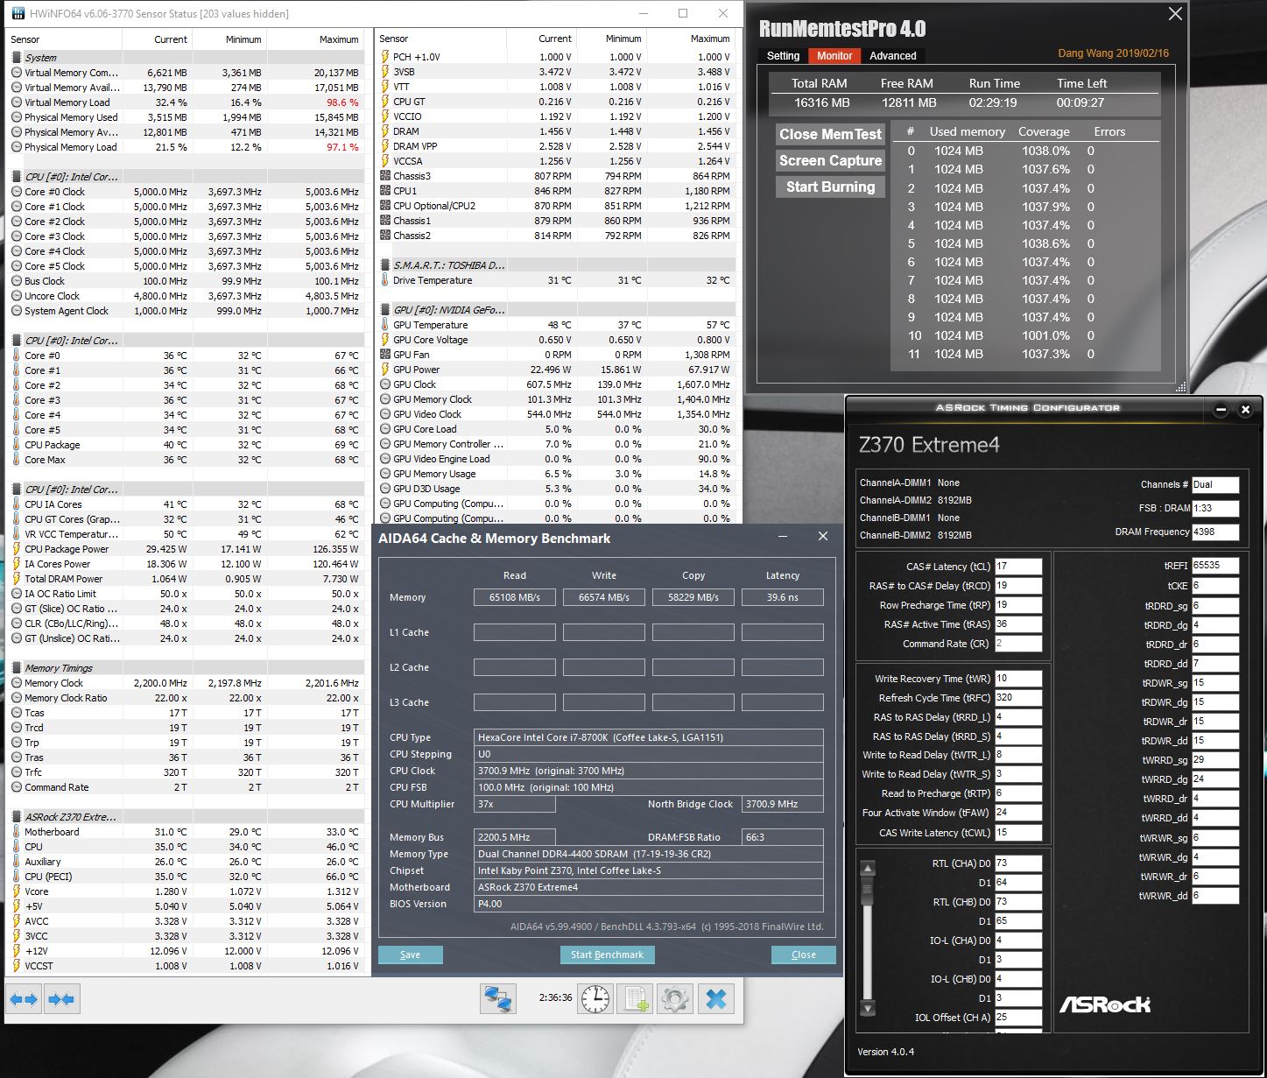Click the left Sensor column header in HWiNFO
This screenshot has width=1267, height=1078.
(x=63, y=39)
